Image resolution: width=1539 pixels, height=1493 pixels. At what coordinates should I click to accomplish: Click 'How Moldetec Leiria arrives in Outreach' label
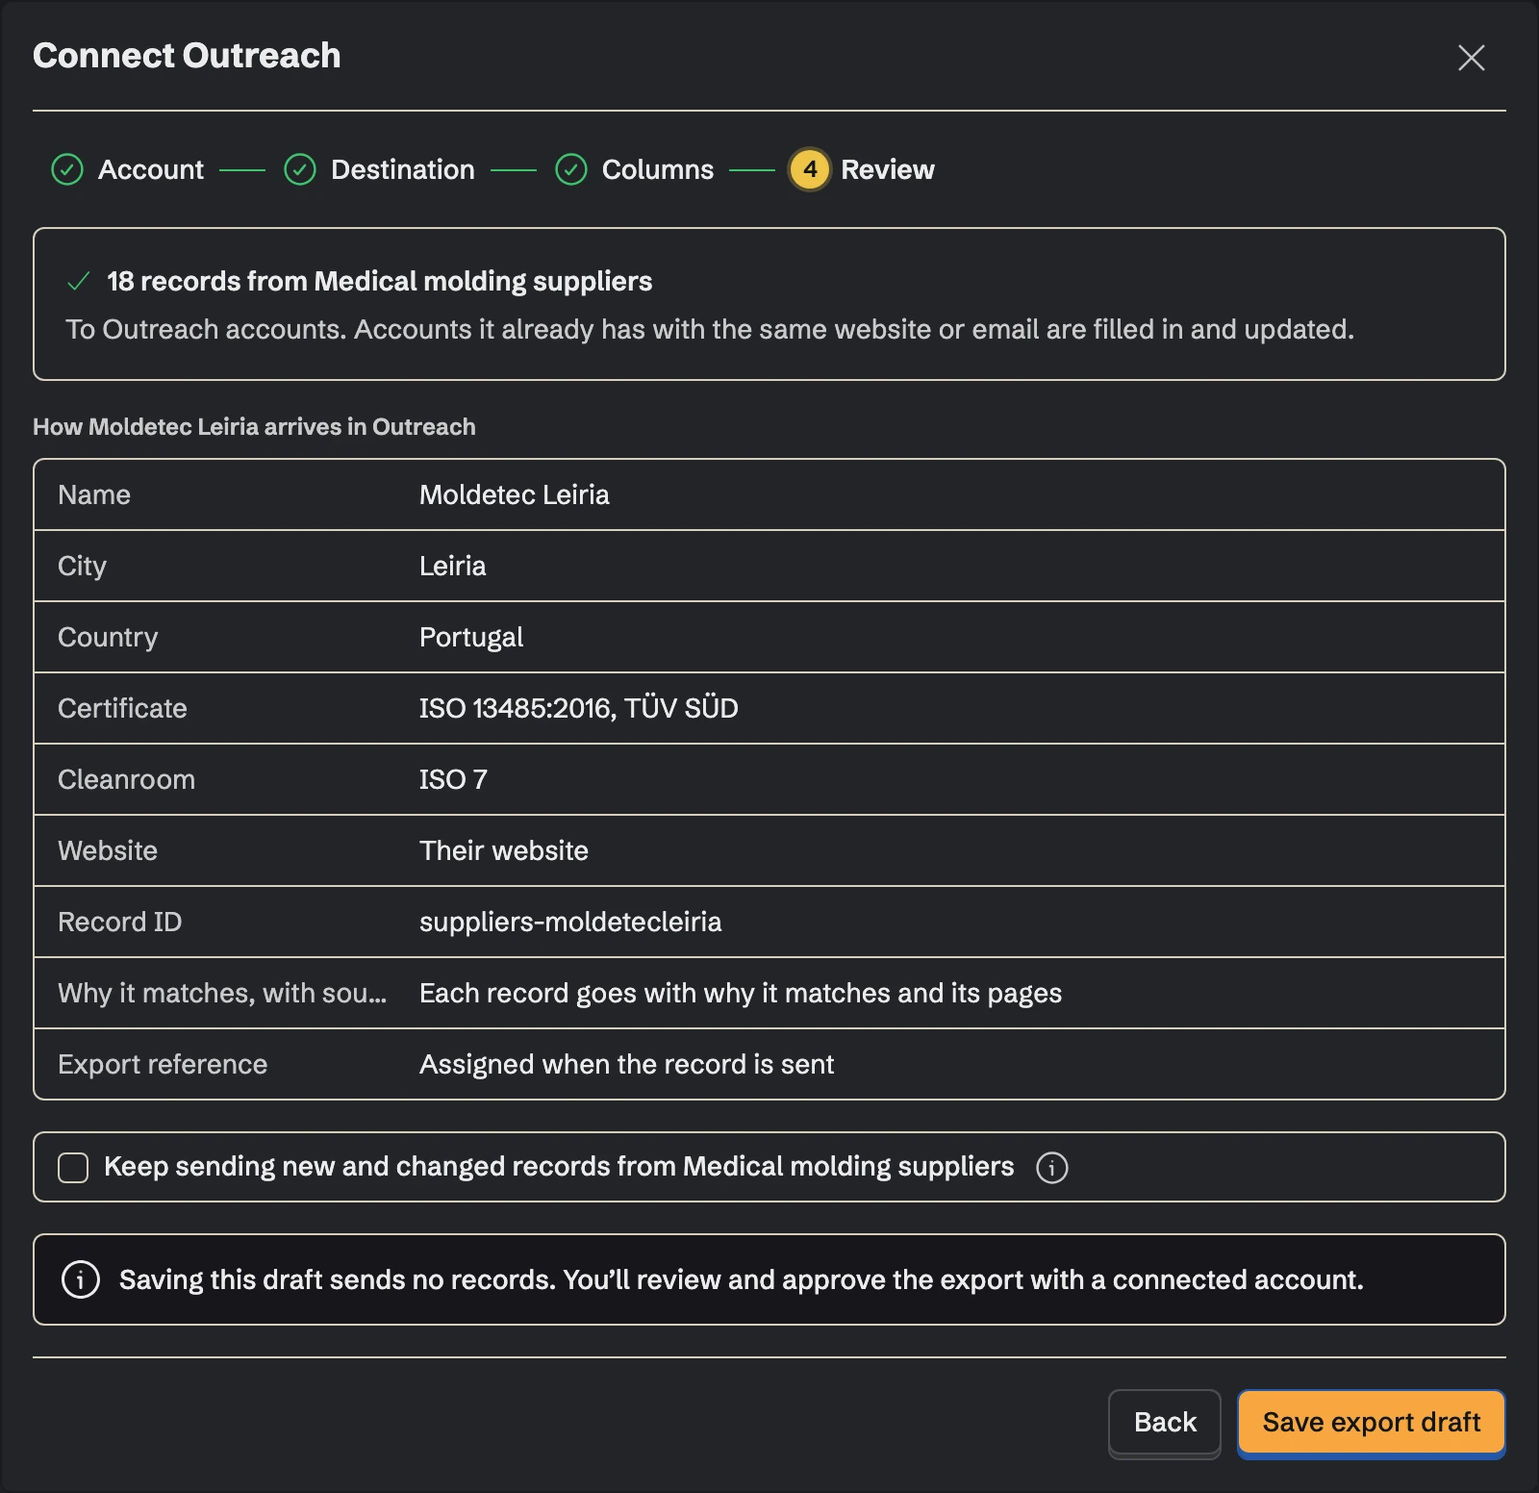[x=254, y=426]
